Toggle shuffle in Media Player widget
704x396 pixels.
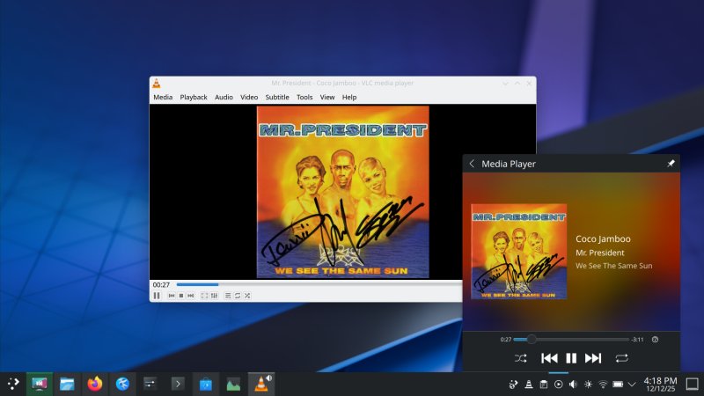pyautogui.click(x=521, y=358)
